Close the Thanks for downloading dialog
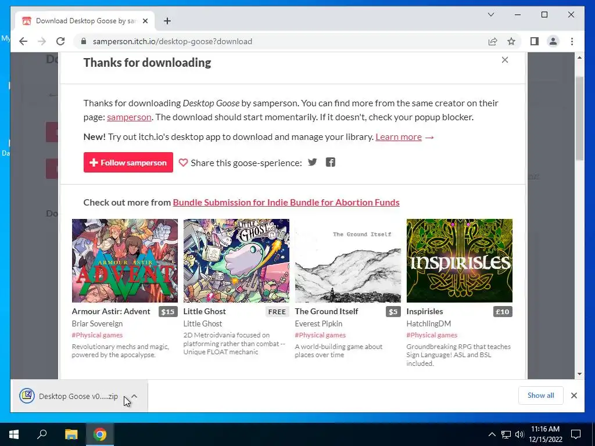The width and height of the screenshot is (595, 446). click(505, 60)
